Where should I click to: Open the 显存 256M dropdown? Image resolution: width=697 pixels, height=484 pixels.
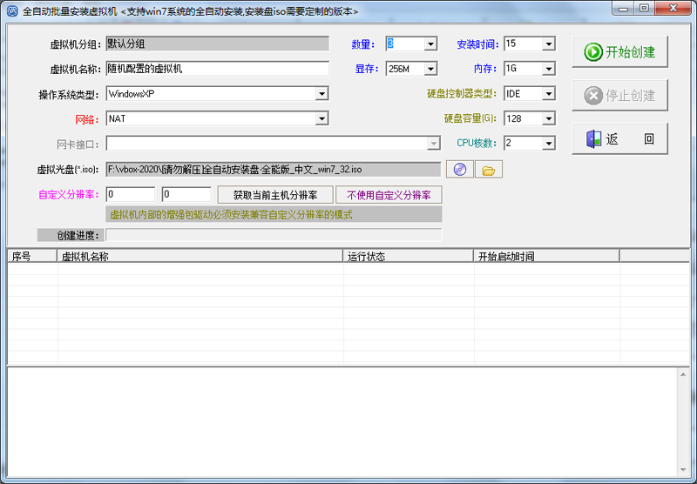[430, 69]
